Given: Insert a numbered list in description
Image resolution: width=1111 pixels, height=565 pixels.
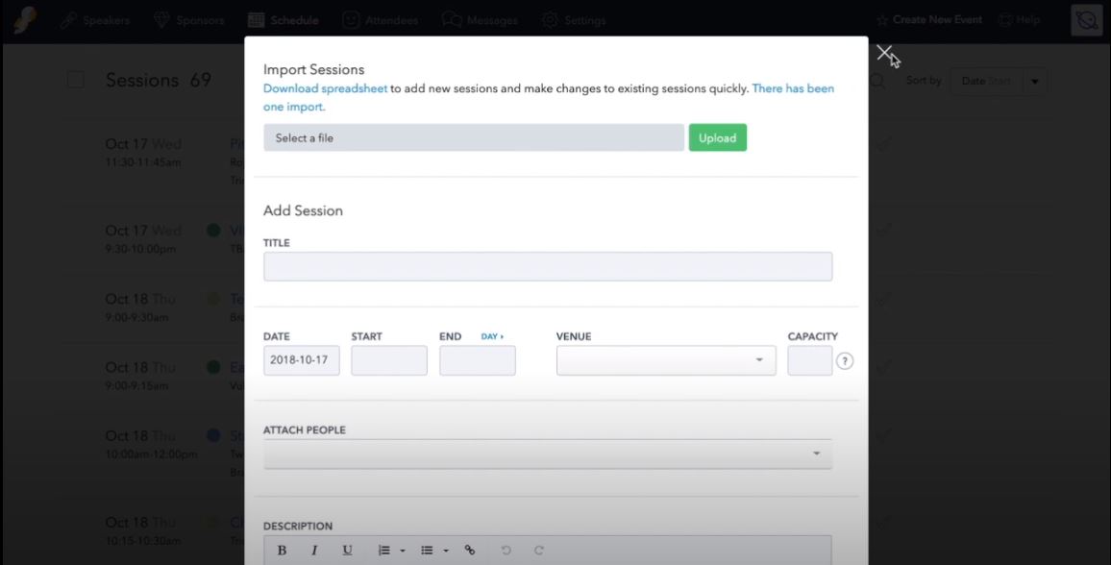Looking at the screenshot, I should click(x=384, y=551).
